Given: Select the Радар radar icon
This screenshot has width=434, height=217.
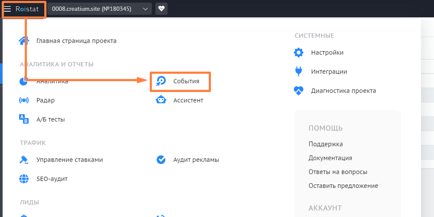Looking at the screenshot, I should [24, 100].
